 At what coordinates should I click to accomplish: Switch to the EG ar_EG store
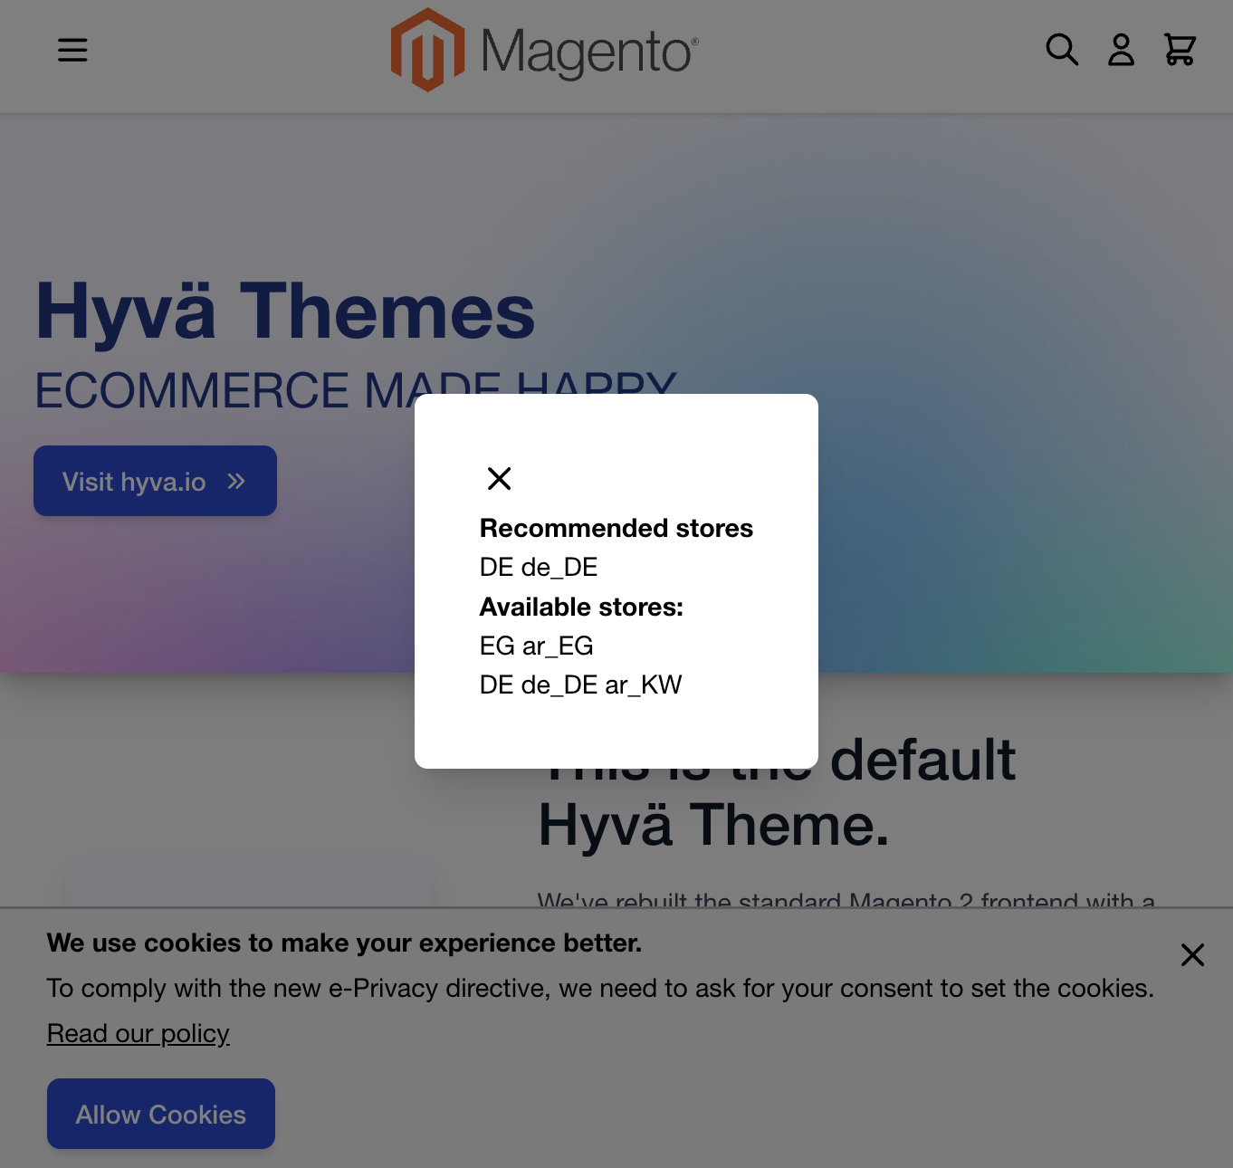536,646
